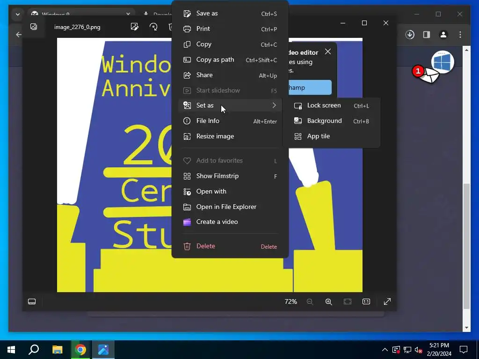
Task: Click the Chrome page vertical scrollbar
Action: [x=466, y=246]
